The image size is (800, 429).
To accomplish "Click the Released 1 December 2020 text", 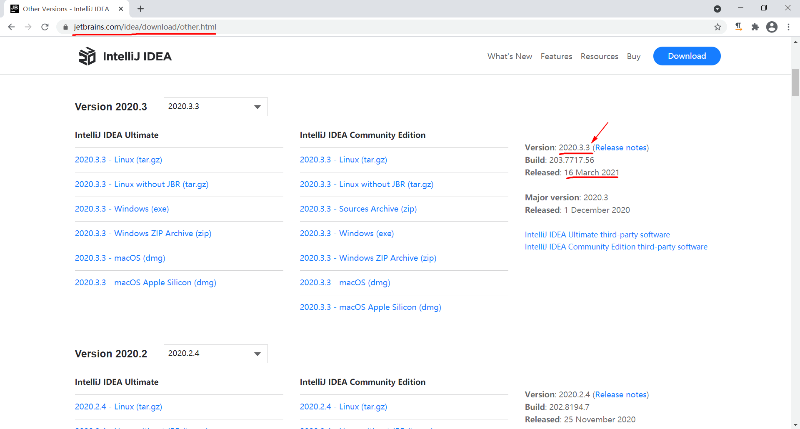I will (x=577, y=210).
